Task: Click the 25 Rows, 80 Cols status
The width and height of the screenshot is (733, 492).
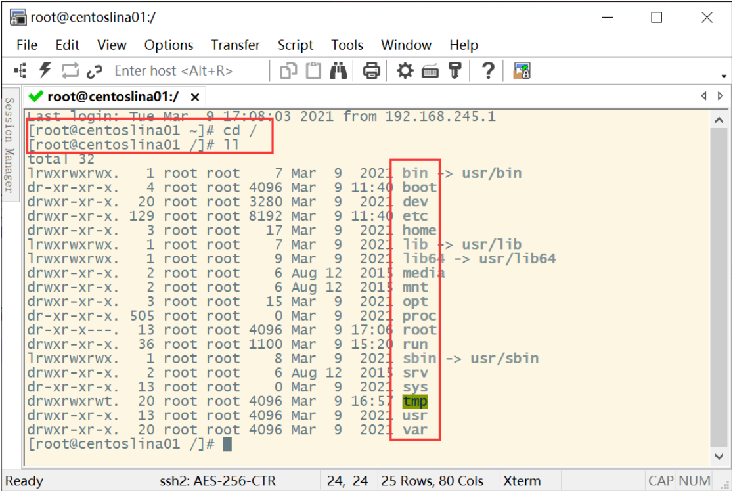Action: (432, 481)
